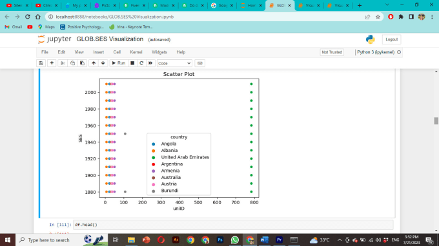The width and height of the screenshot is (439, 246).
Task: Paste cells below icon
Action: [82, 63]
